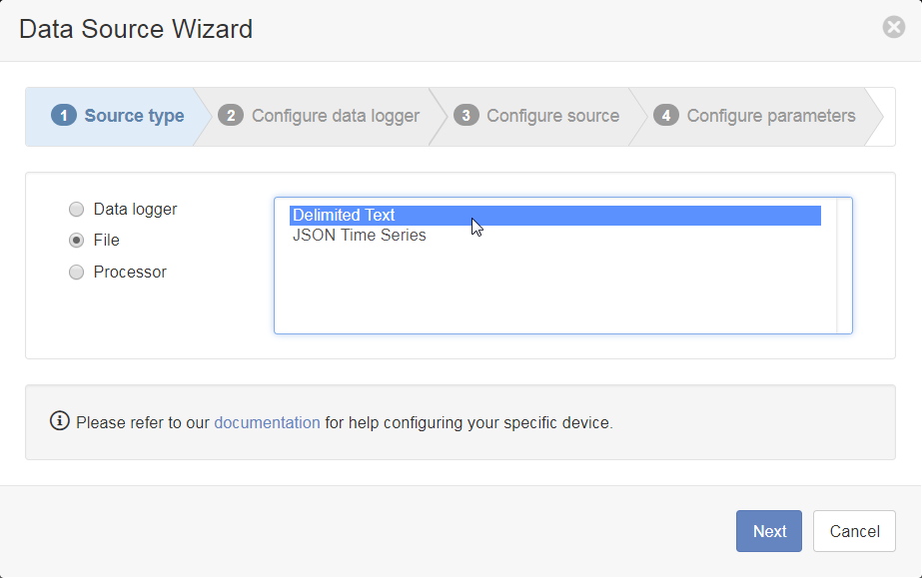Go to Configure parameters step
922x578 pixels.
(x=755, y=117)
